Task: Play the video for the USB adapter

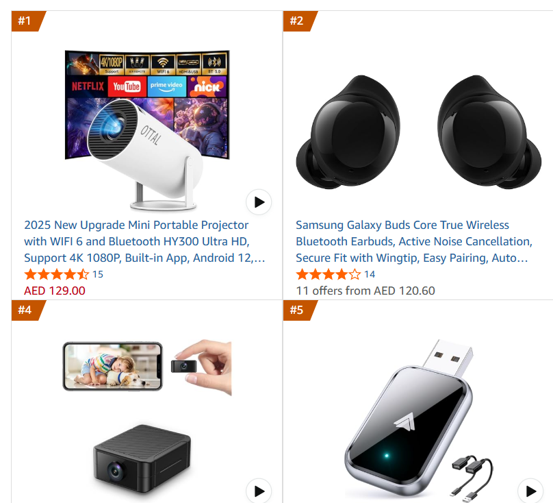Action: (x=530, y=491)
